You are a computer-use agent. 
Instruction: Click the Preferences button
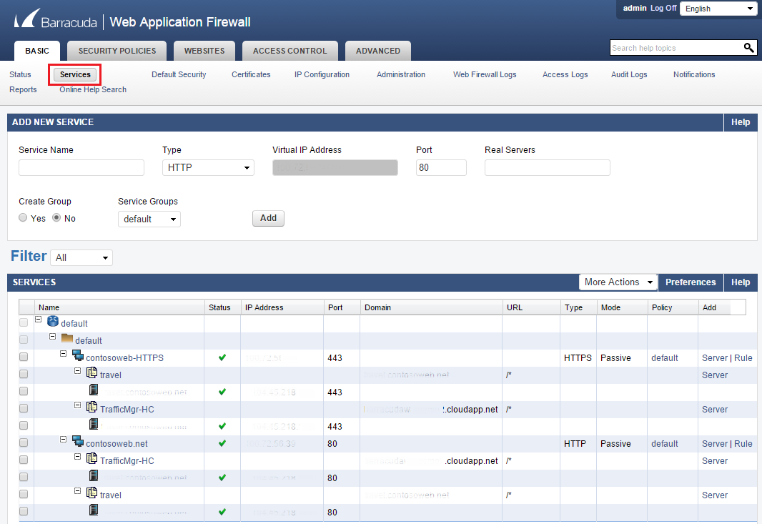[691, 282]
